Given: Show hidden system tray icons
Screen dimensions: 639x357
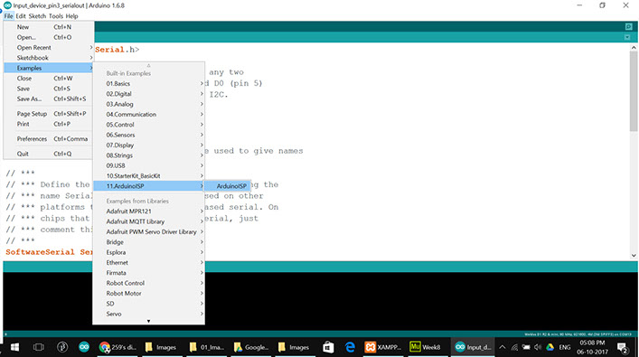Looking at the screenshot, I should tap(503, 347).
